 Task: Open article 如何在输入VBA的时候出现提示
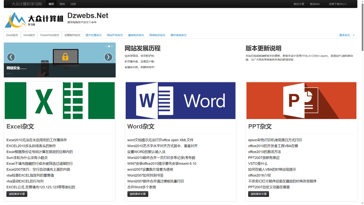click(x=272, y=169)
